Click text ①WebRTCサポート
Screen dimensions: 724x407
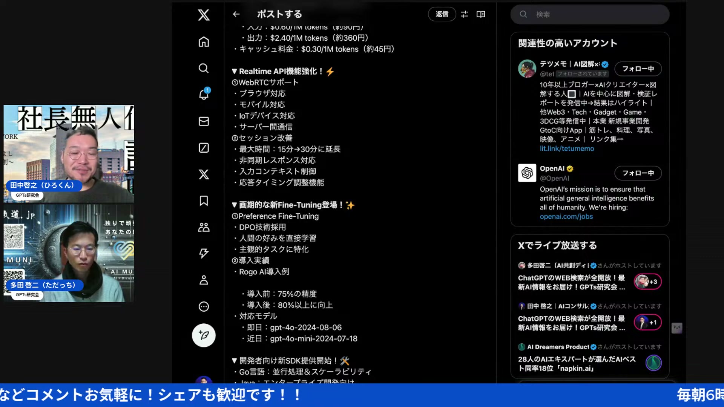(x=265, y=83)
